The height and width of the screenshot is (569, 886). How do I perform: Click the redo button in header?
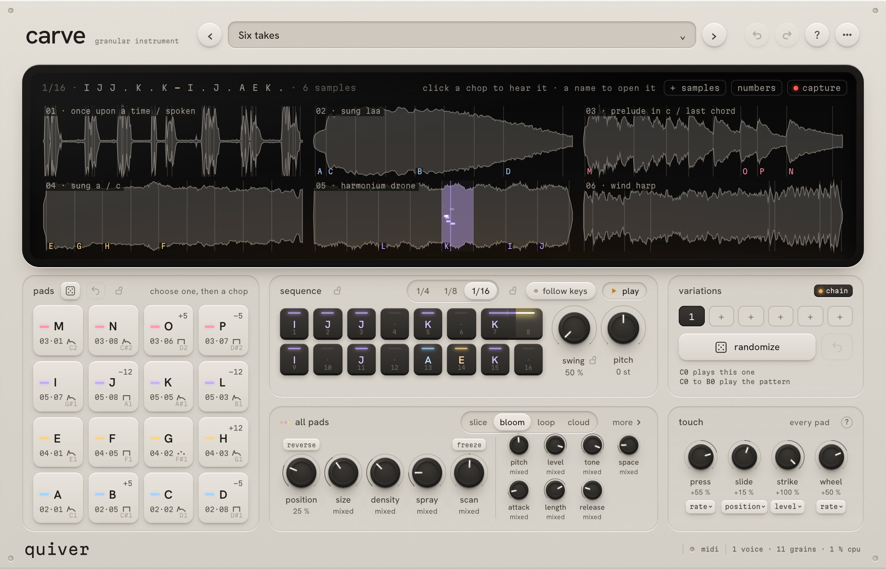point(787,35)
